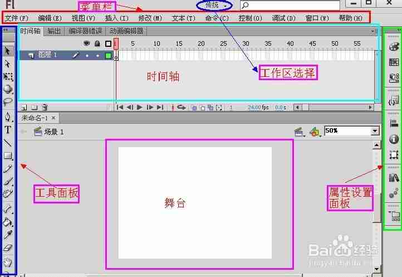Toggle visibility dot for 图层 1

click(87, 55)
